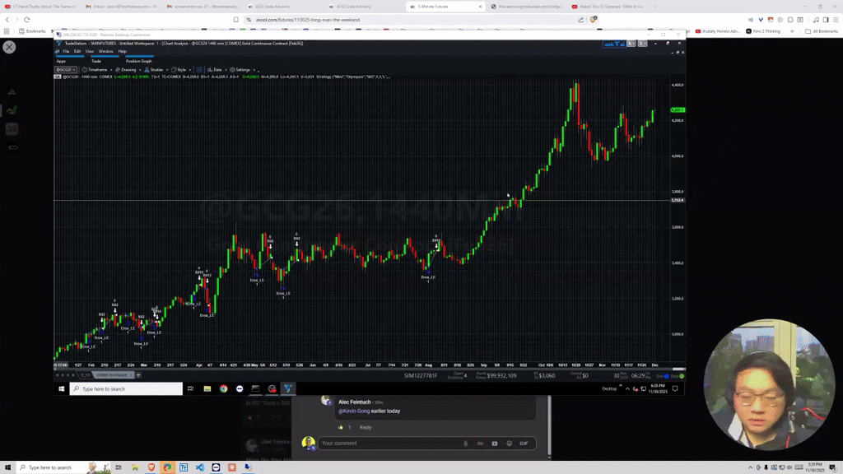Click the Style icon in the chart toolbar

tap(172, 70)
